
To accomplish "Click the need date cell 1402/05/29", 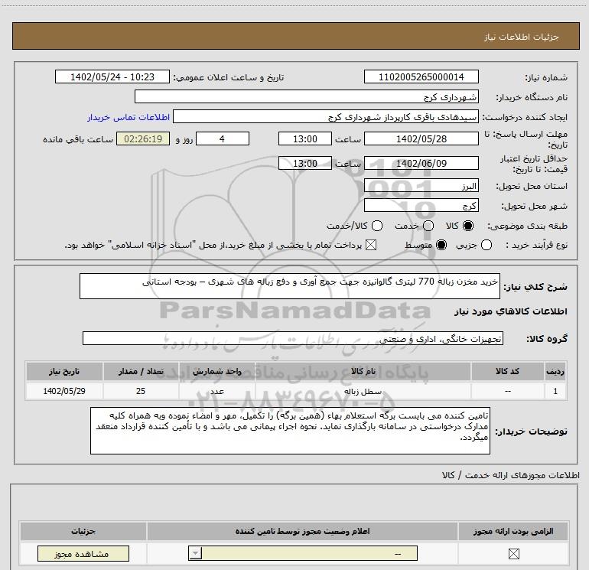I will pyautogui.click(x=64, y=391).
